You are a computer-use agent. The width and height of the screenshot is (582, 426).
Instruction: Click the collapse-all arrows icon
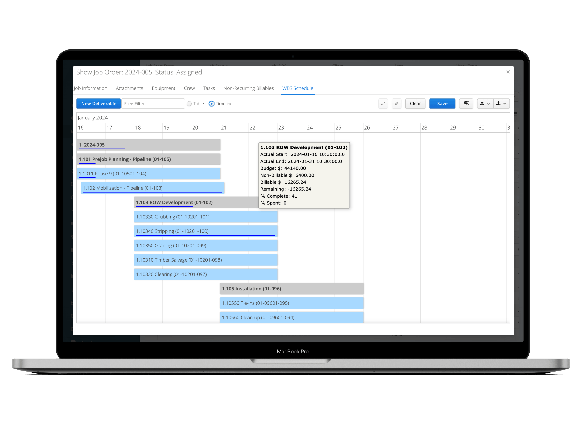396,104
